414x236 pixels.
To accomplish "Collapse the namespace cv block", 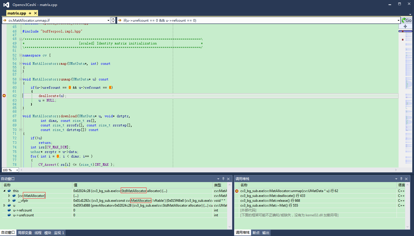I will tap(21, 55).
